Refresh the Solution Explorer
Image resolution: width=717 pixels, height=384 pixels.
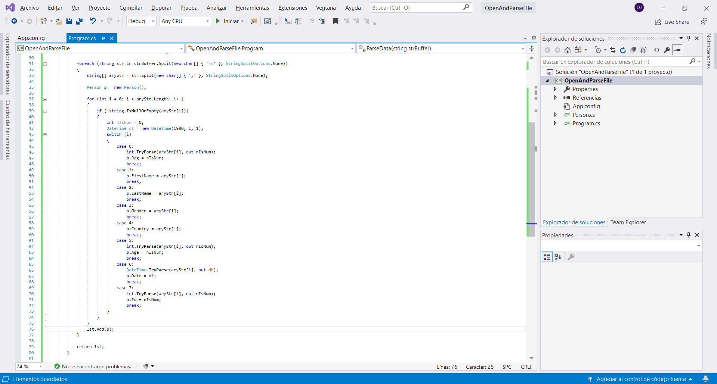tap(622, 50)
